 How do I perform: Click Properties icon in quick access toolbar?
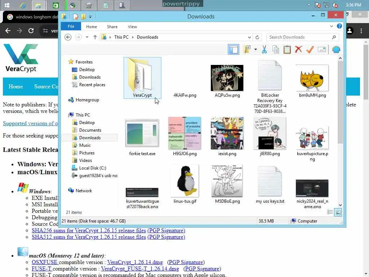[x=75, y=17]
